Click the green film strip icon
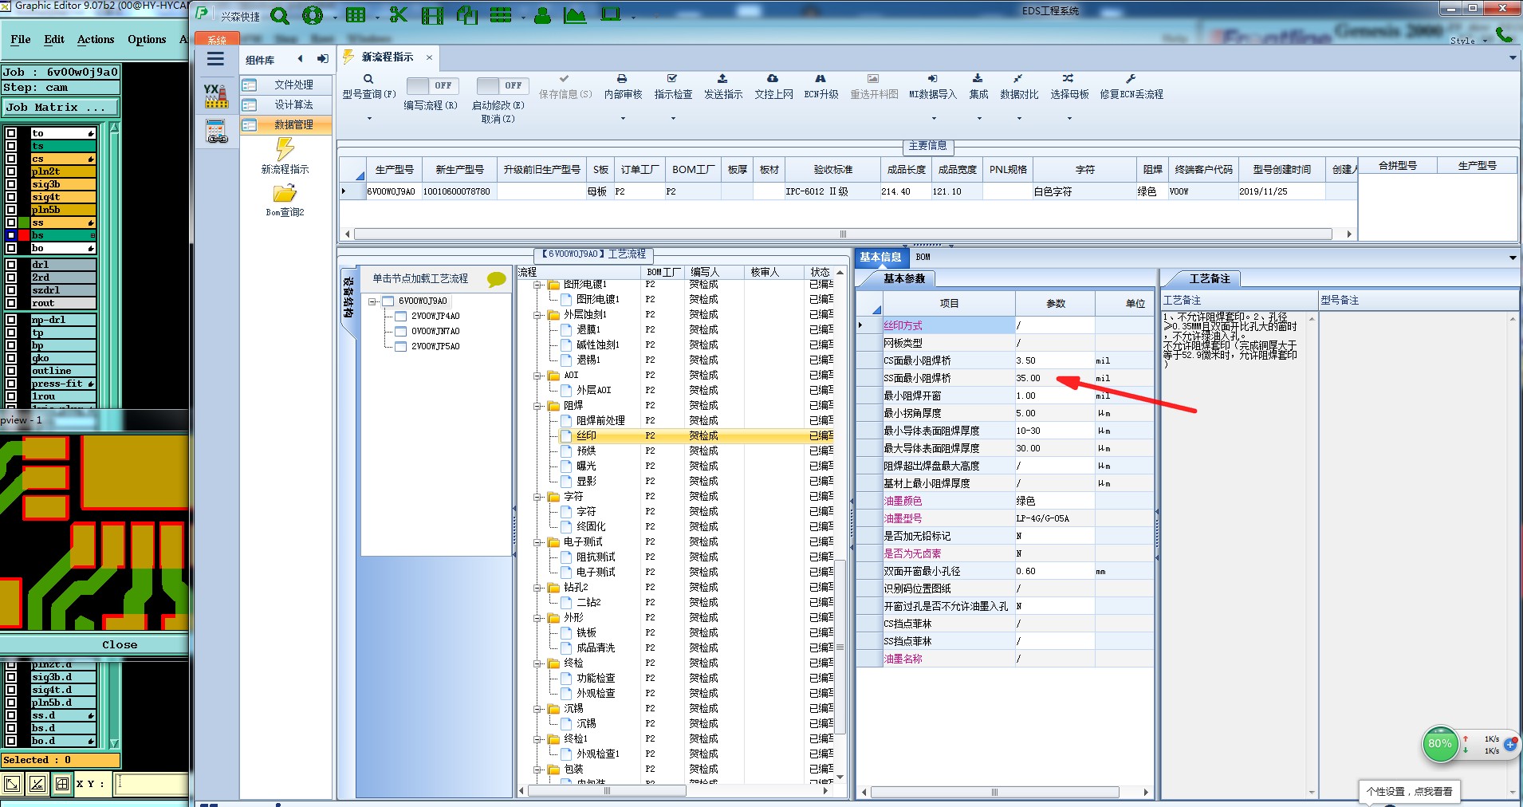This screenshot has height=807, width=1523. click(433, 15)
